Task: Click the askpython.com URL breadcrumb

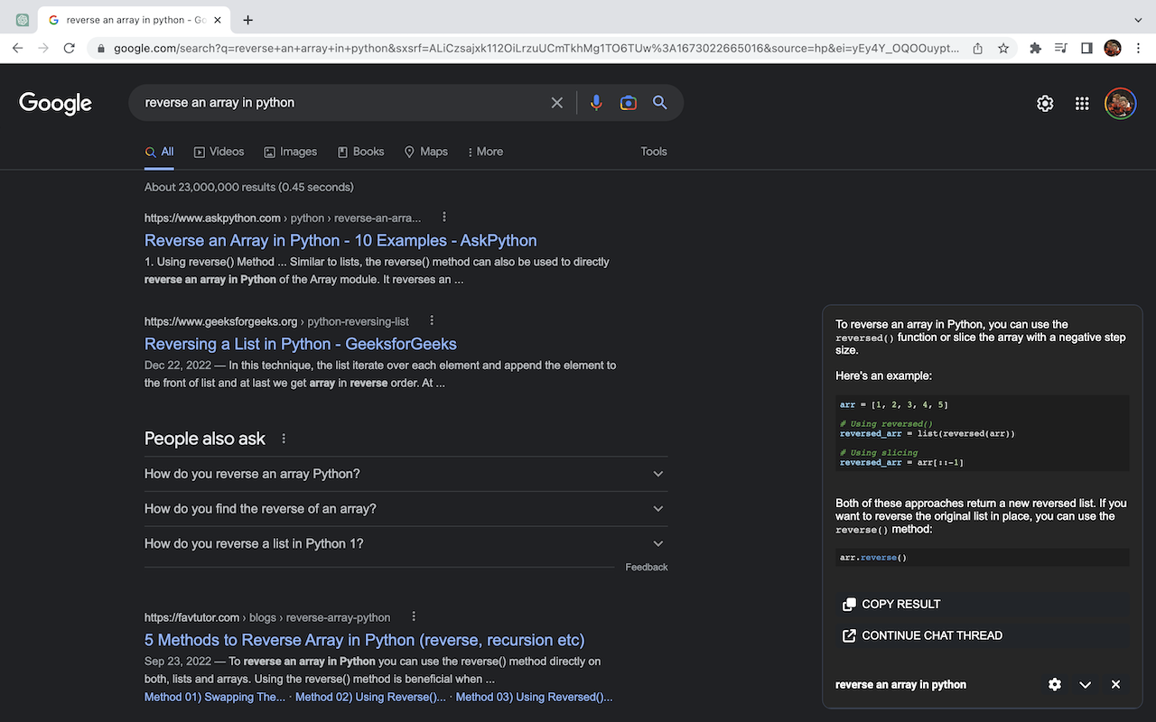Action: point(283,218)
